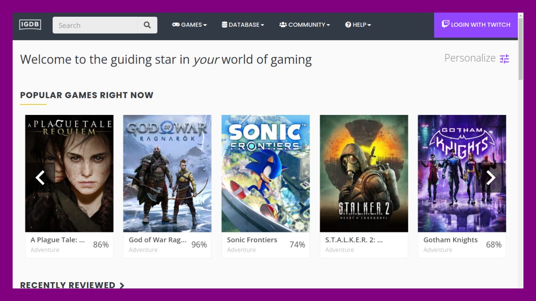Viewport: 536px width, 301px height.
Task: Click the 'S.T.A.L.K.E.R. 2: ...' title
Action: (354, 240)
